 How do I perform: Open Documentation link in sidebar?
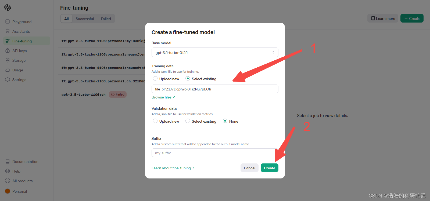27,162
